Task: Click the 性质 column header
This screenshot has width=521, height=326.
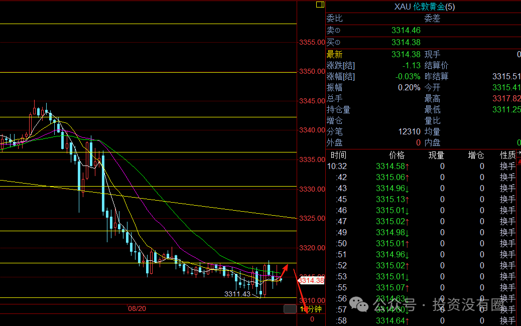Action: (x=508, y=155)
